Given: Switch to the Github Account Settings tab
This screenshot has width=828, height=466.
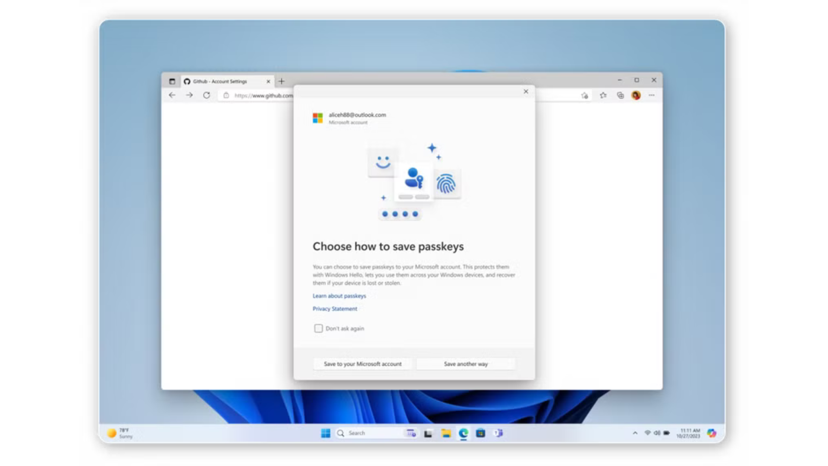Looking at the screenshot, I should click(220, 81).
